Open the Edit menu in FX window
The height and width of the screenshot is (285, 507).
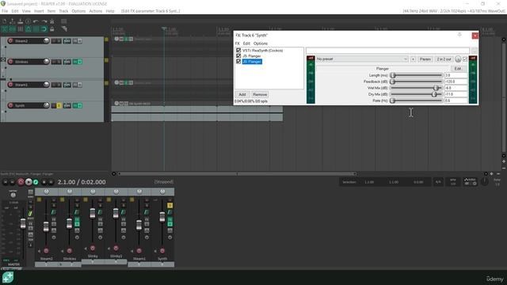[246, 44]
